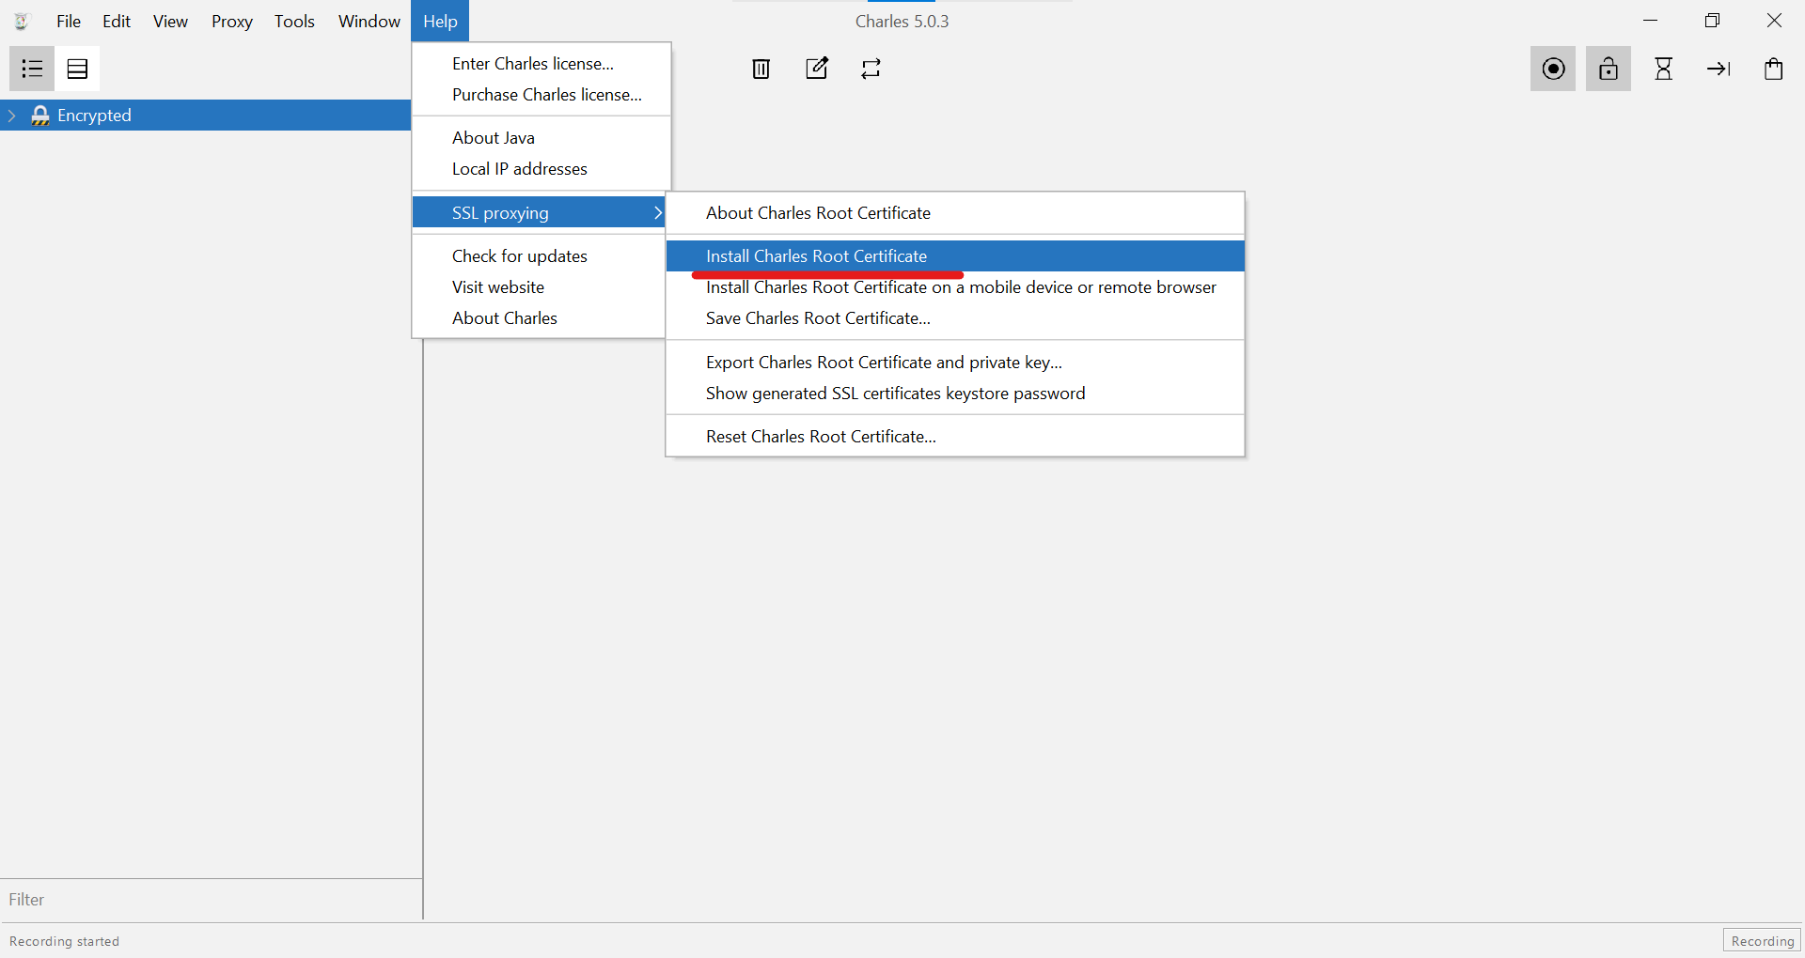
Task: Switch to Structure view icon
Action: pyautogui.click(x=32, y=69)
